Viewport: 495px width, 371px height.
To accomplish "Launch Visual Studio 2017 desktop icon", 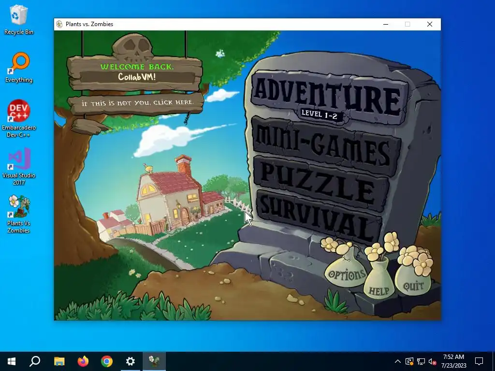I will pos(19,167).
